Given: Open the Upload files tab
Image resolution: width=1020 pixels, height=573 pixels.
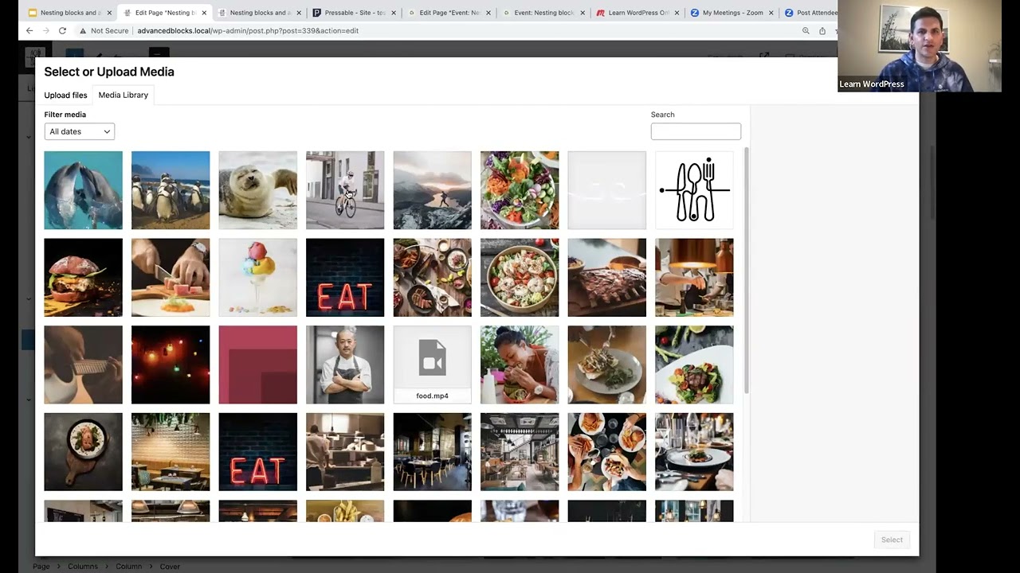Looking at the screenshot, I should point(65,95).
